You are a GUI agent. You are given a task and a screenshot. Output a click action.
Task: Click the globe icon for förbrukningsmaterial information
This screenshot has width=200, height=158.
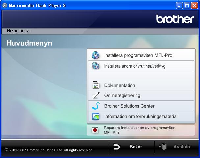96,116
